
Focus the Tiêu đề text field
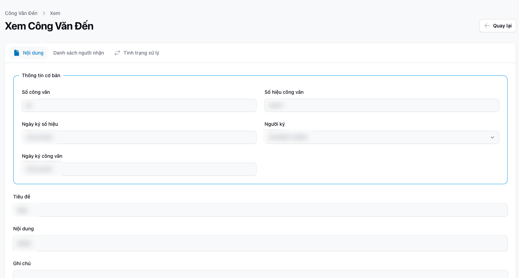[x=260, y=210]
